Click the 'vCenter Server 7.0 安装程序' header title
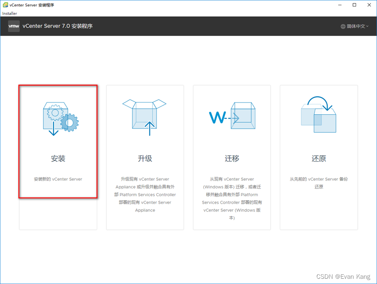 [x=58, y=26]
